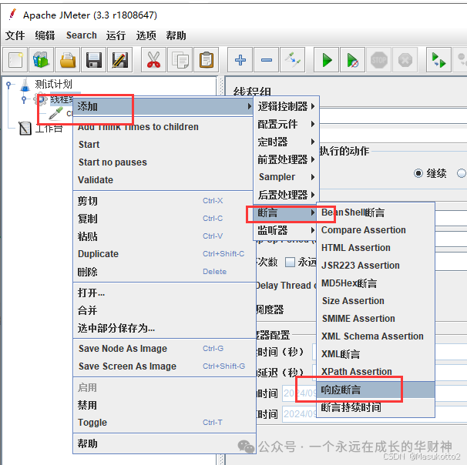Screen dimensions: 467x465
Task: Select XML Schema Assertion entry
Action: (375, 336)
